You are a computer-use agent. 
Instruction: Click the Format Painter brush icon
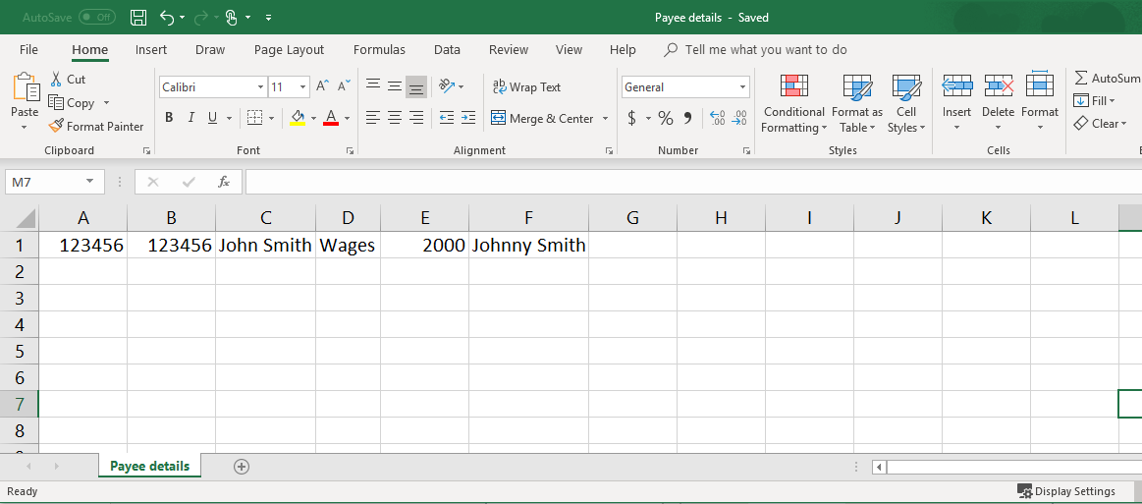57,126
